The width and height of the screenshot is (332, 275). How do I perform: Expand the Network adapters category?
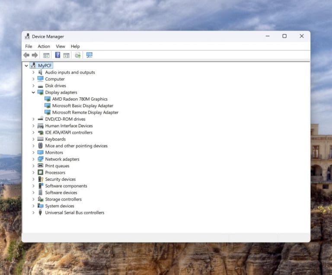(x=33, y=159)
